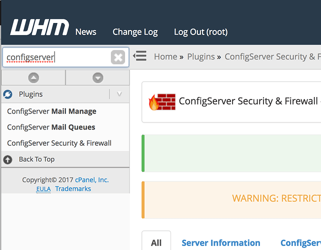Click the ConfigServer firewall brick icon
Image resolution: width=321 pixels, height=250 pixels.
[x=162, y=102]
